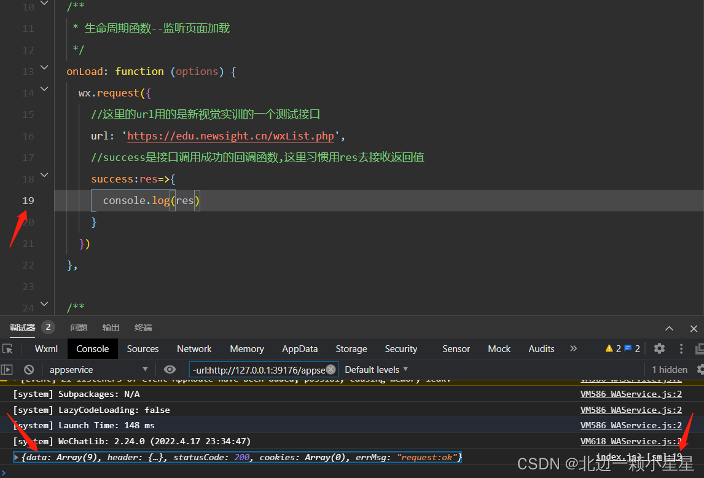Open the Memory tab
The height and width of the screenshot is (478, 704).
click(x=247, y=349)
